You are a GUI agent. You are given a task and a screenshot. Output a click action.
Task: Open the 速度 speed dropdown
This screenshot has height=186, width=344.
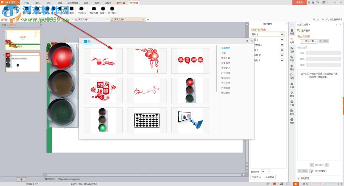click(x=323, y=65)
